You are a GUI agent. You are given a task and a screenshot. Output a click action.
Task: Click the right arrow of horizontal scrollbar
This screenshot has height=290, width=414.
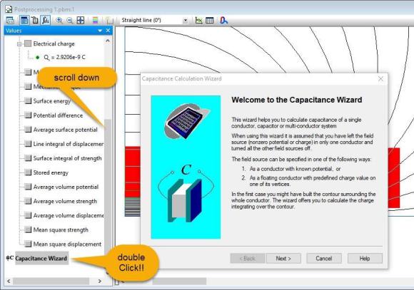click(100, 281)
